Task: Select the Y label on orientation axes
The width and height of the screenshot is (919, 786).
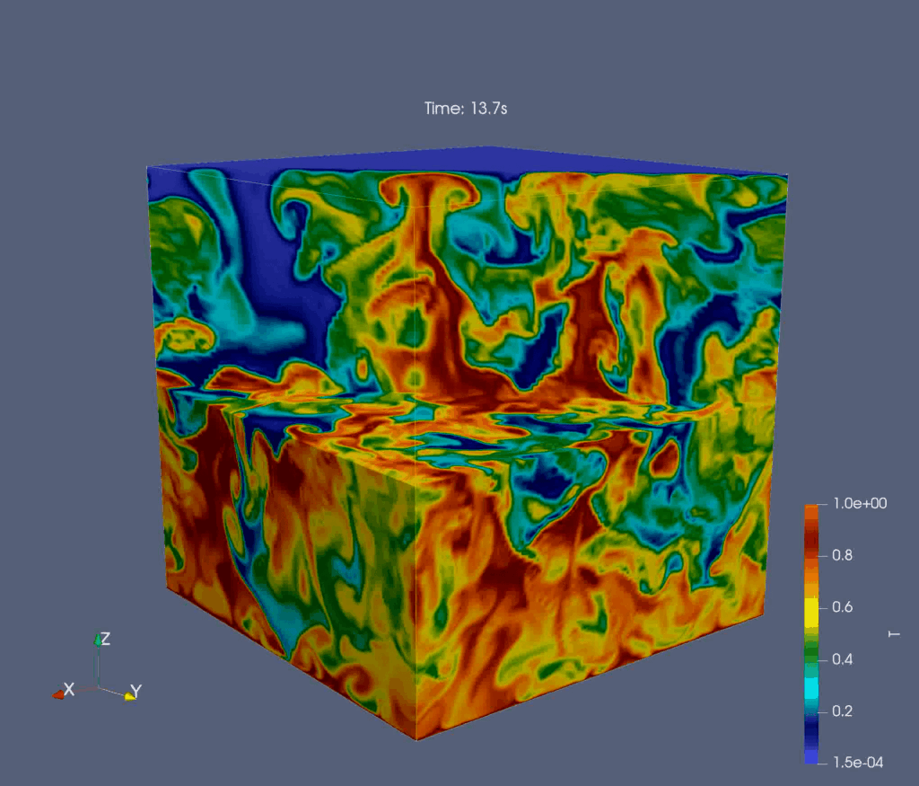Action: 136,691
